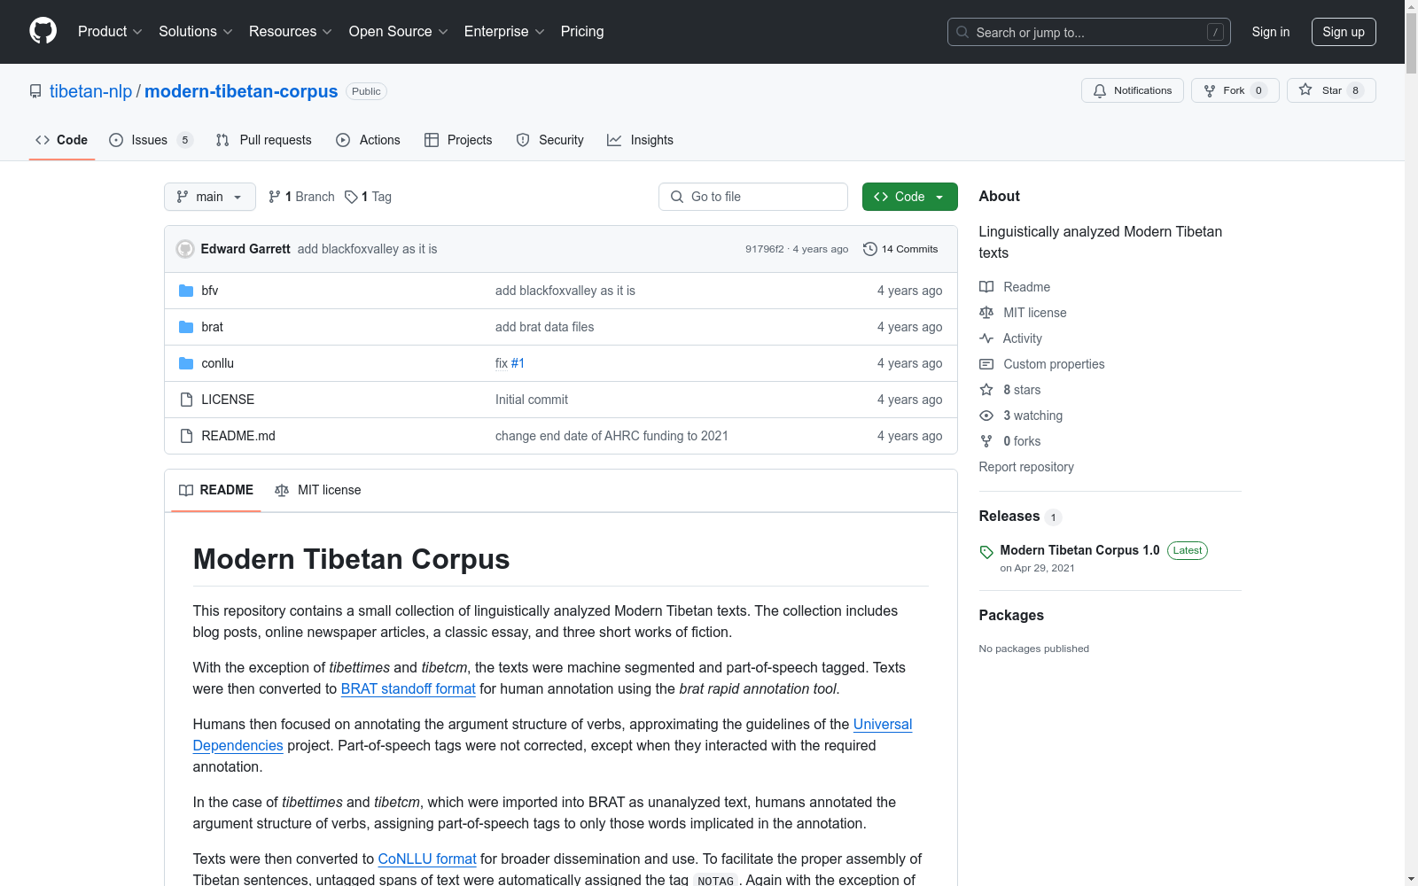Open the Security tab
The width and height of the screenshot is (1418, 886).
(549, 140)
